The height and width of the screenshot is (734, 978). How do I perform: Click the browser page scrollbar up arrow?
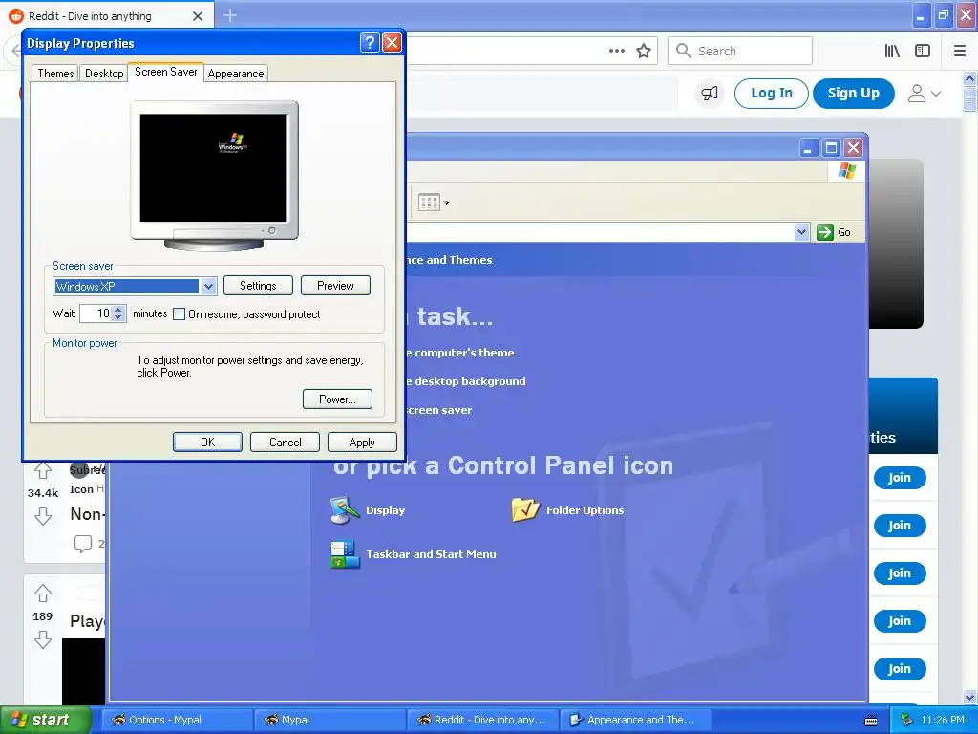(x=970, y=78)
